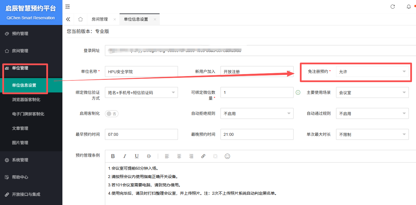The image size is (416, 205).
Task: Insert a link using the link icon
Action: 203,156
